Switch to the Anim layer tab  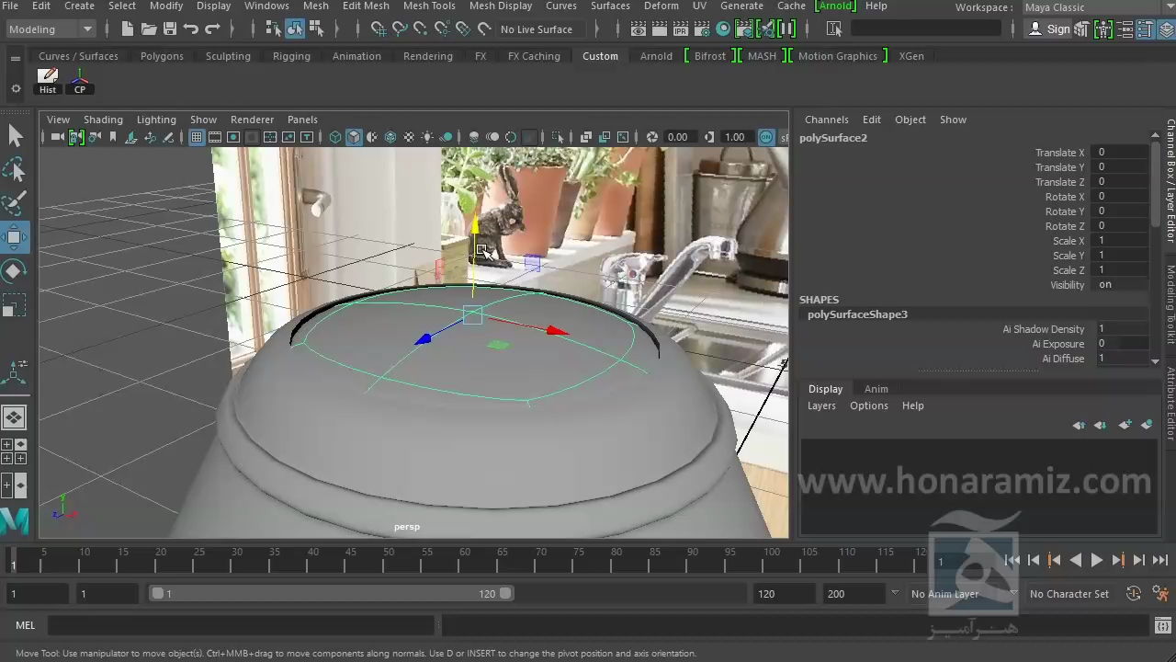876,389
